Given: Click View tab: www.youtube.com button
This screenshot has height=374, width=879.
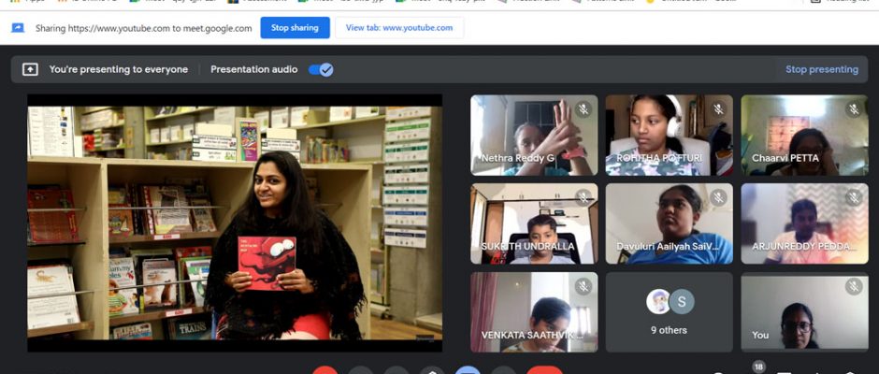Looking at the screenshot, I should point(399,27).
